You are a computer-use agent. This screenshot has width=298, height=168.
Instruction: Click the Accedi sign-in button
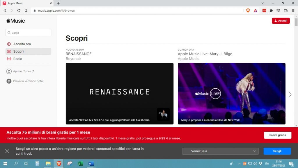coord(281,21)
